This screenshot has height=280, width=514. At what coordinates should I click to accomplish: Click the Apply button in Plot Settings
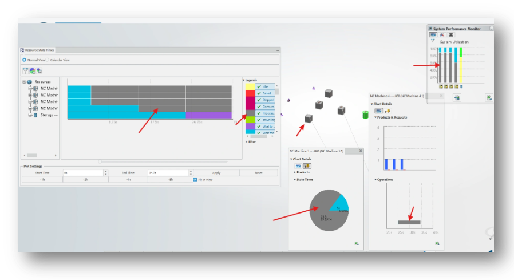216,173
